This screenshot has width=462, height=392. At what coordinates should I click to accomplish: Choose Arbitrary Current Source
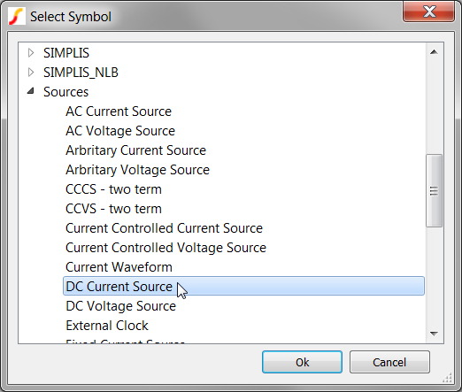135,150
